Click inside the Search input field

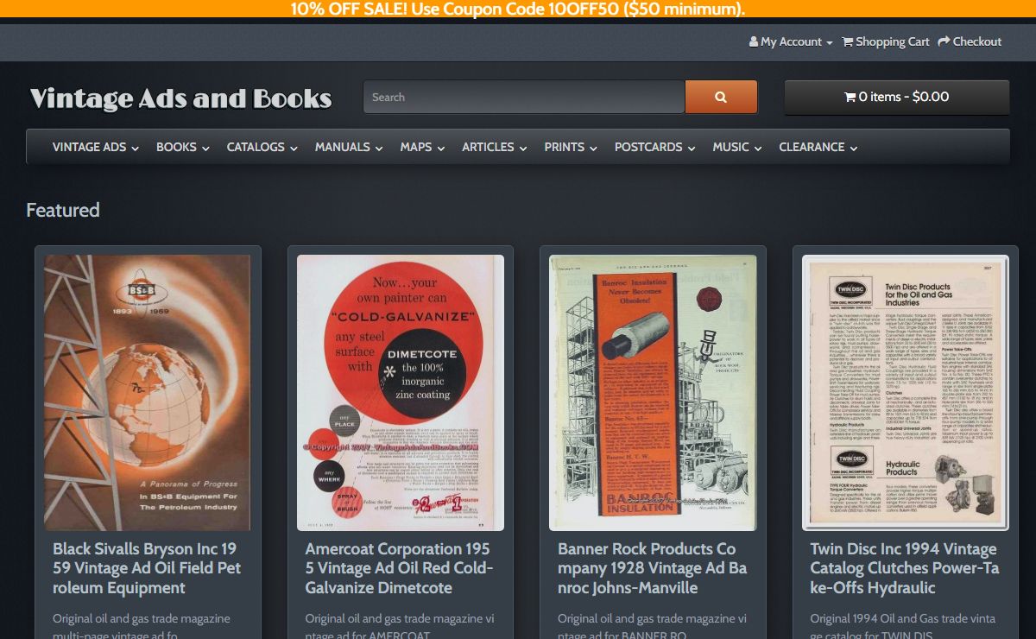[x=523, y=97]
